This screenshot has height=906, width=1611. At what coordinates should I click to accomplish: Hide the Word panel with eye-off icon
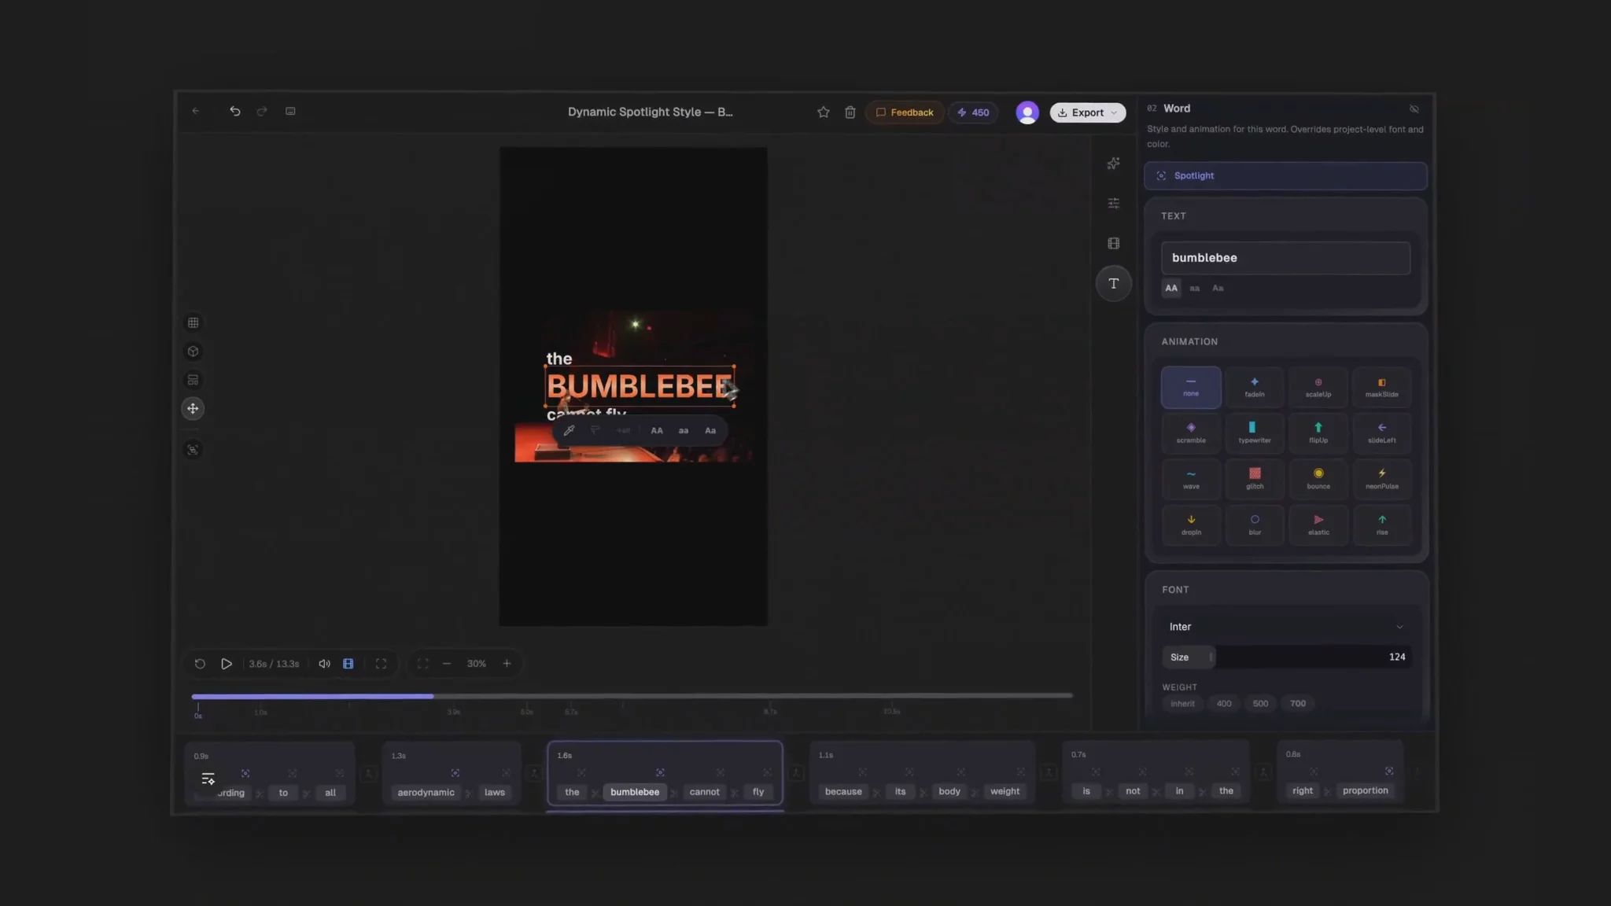[x=1414, y=109]
